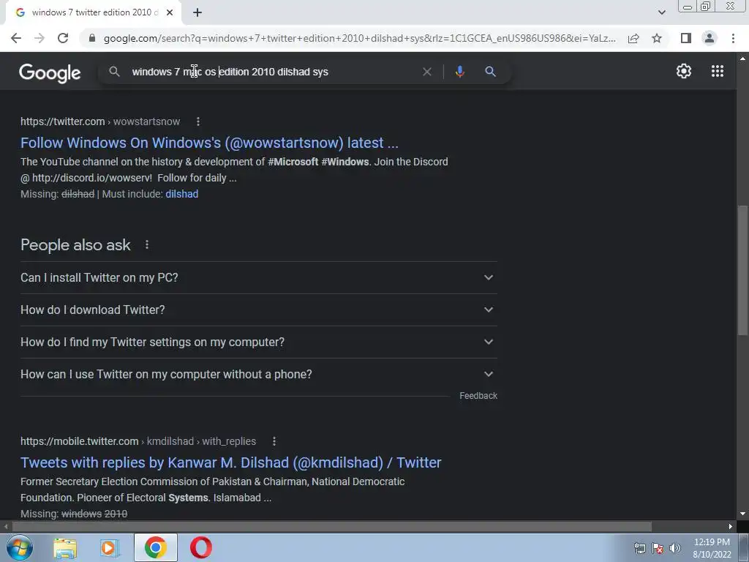Click the forward navigation arrow
Image resolution: width=749 pixels, height=562 pixels.
pos(39,38)
